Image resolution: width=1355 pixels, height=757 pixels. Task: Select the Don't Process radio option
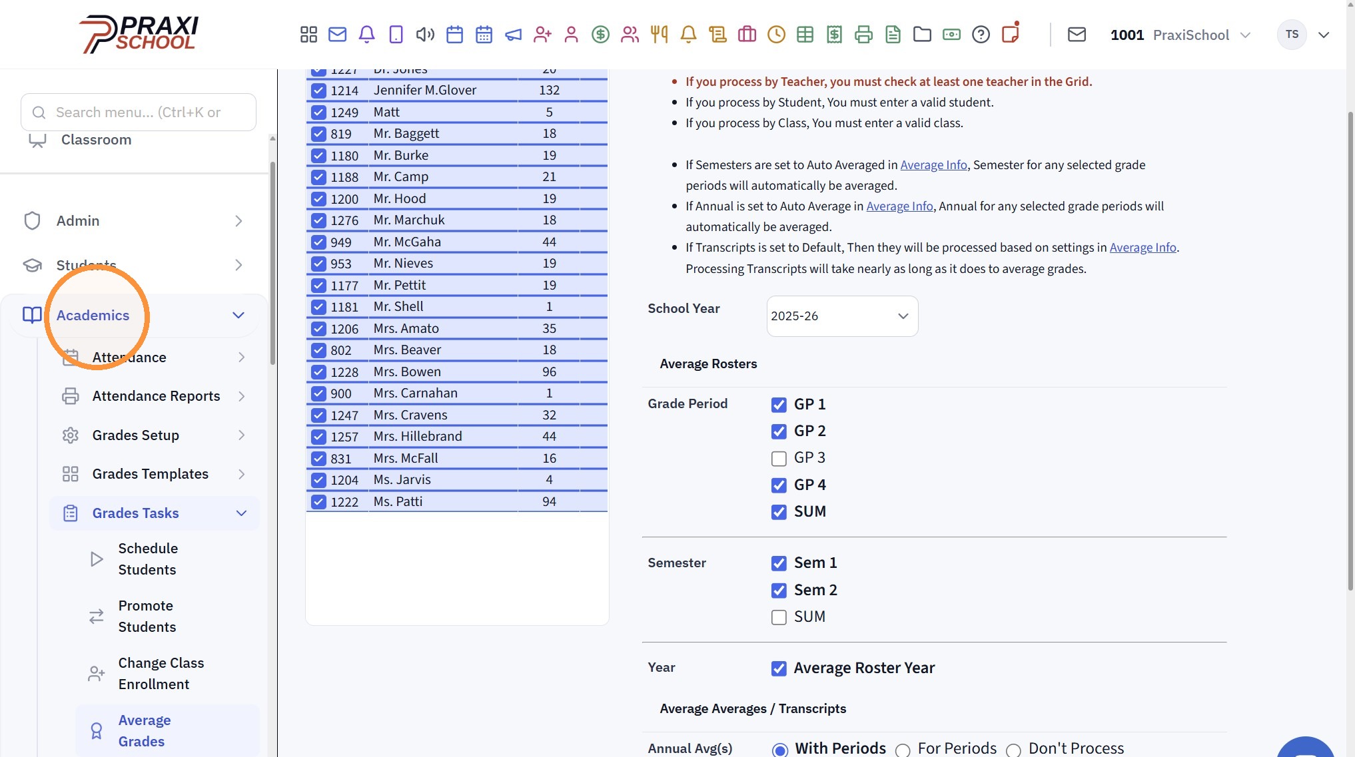[1013, 750]
